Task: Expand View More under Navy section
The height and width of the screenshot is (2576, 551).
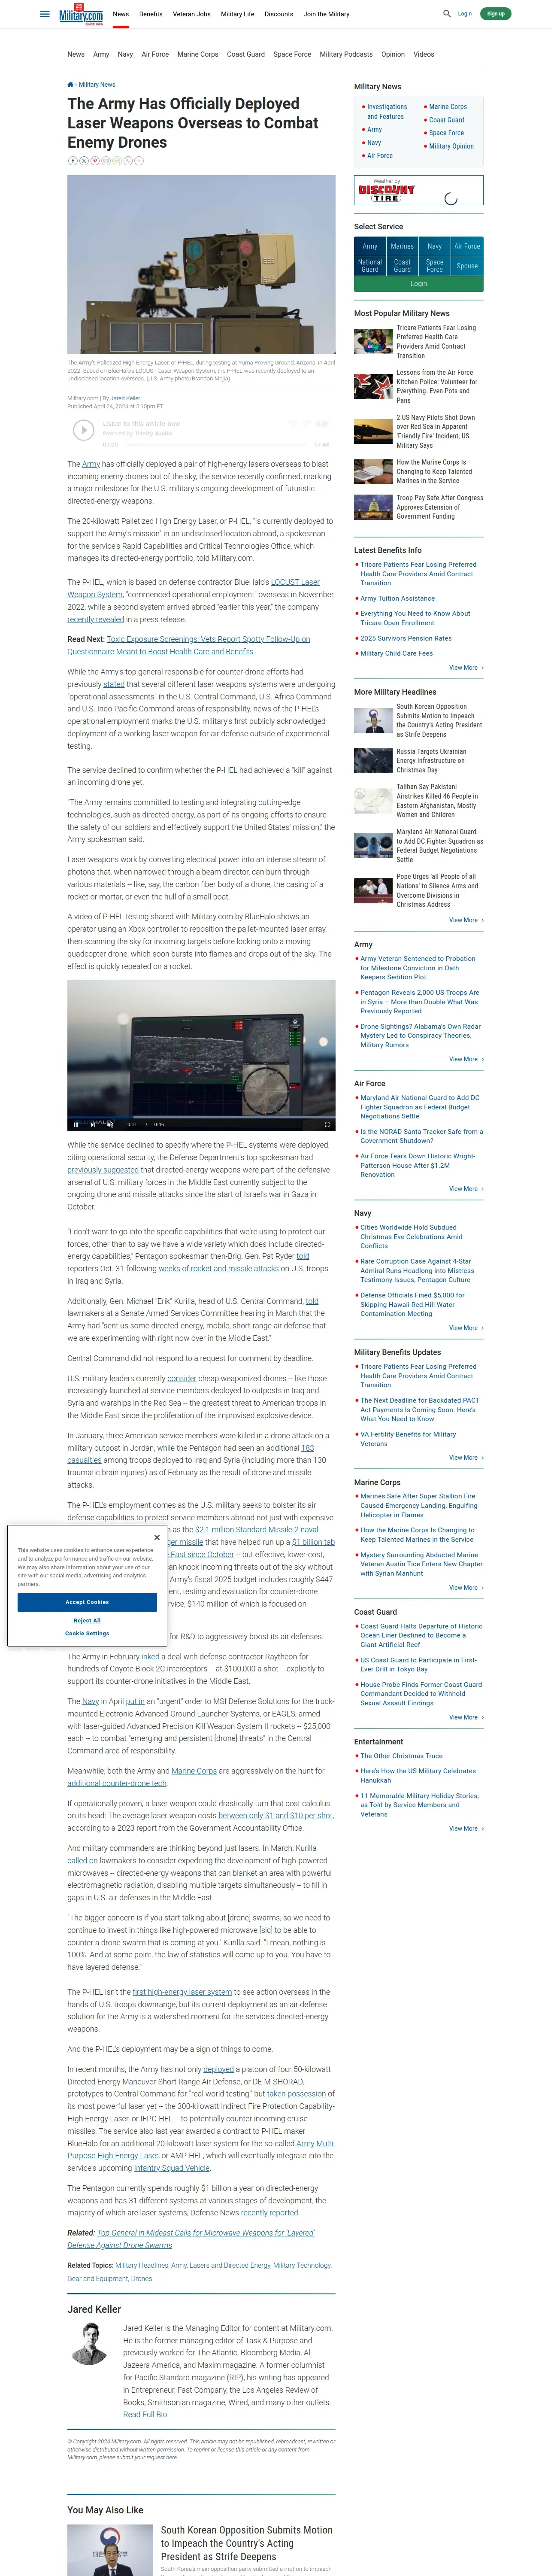Action: pos(466,1328)
